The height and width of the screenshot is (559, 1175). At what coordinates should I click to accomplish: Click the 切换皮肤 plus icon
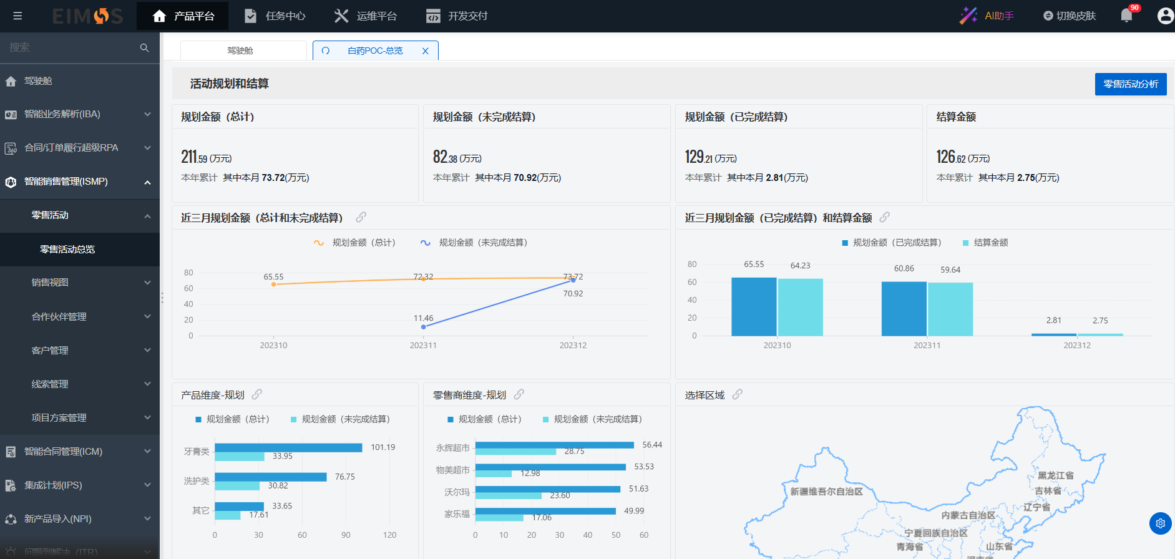pos(1048,16)
